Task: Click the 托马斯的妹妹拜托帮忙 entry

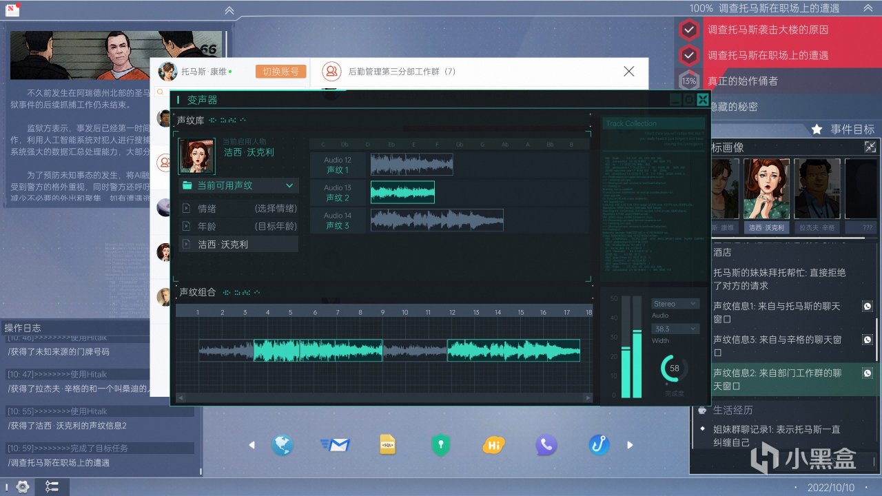Action: click(779, 279)
